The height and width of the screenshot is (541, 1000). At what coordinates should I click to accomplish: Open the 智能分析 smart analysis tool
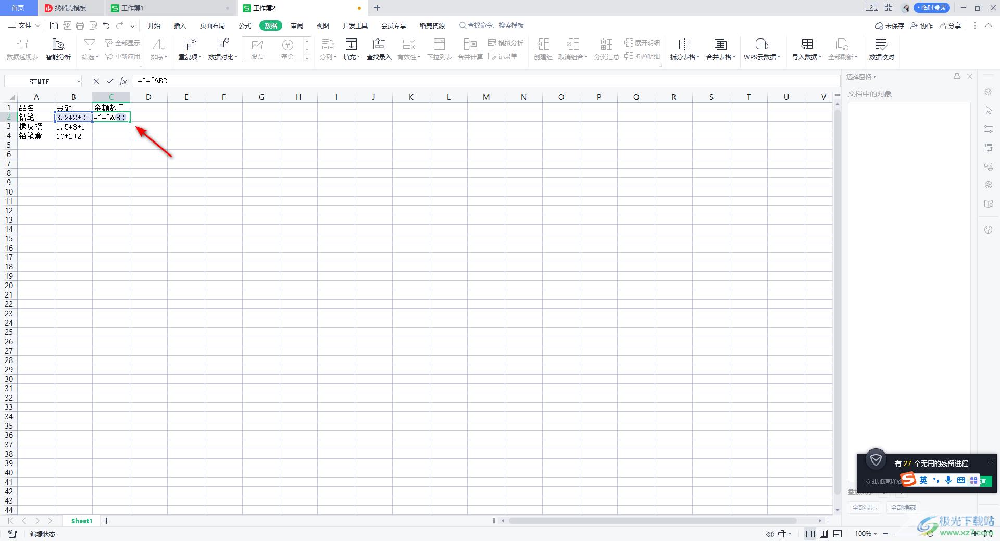point(58,49)
